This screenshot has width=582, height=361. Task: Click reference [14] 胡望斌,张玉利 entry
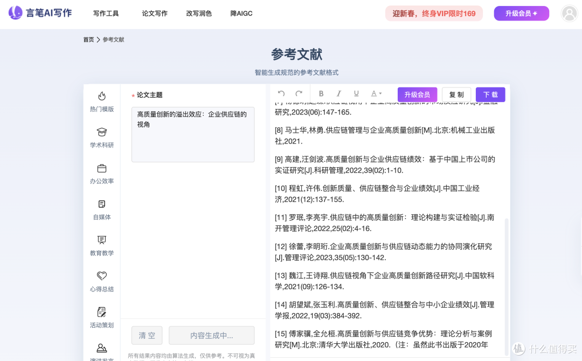point(385,310)
